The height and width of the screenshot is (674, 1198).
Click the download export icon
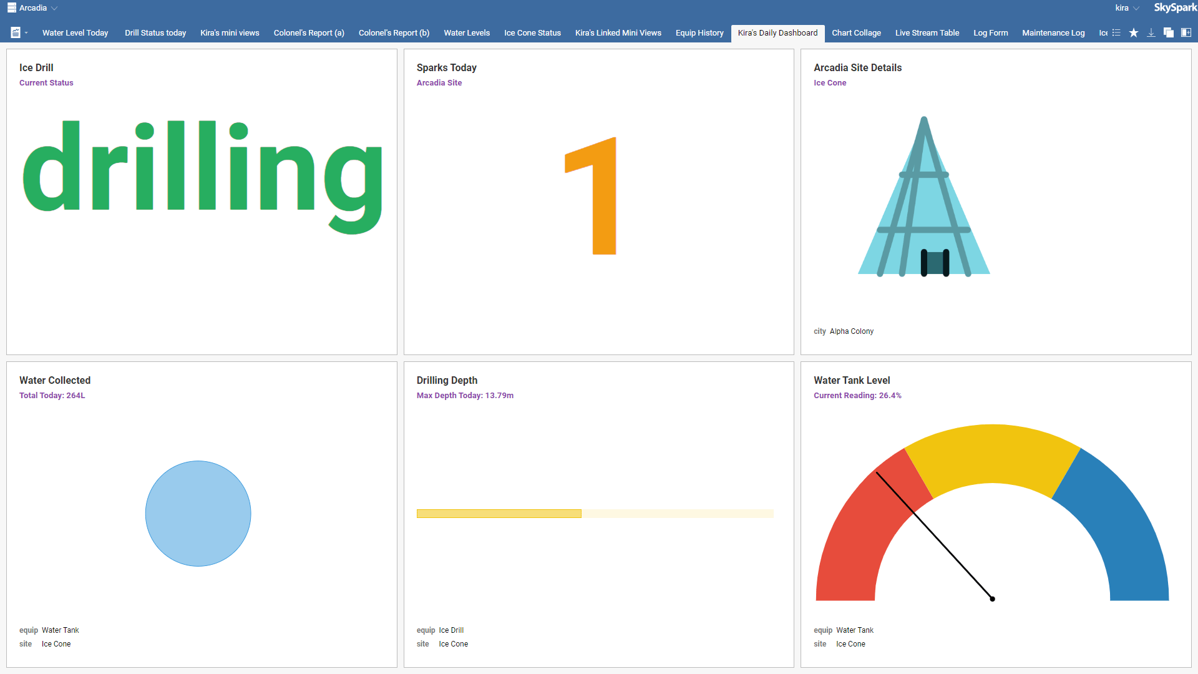coord(1151,32)
